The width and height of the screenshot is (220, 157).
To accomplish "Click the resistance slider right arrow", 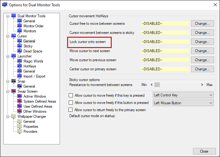I will [202, 85].
